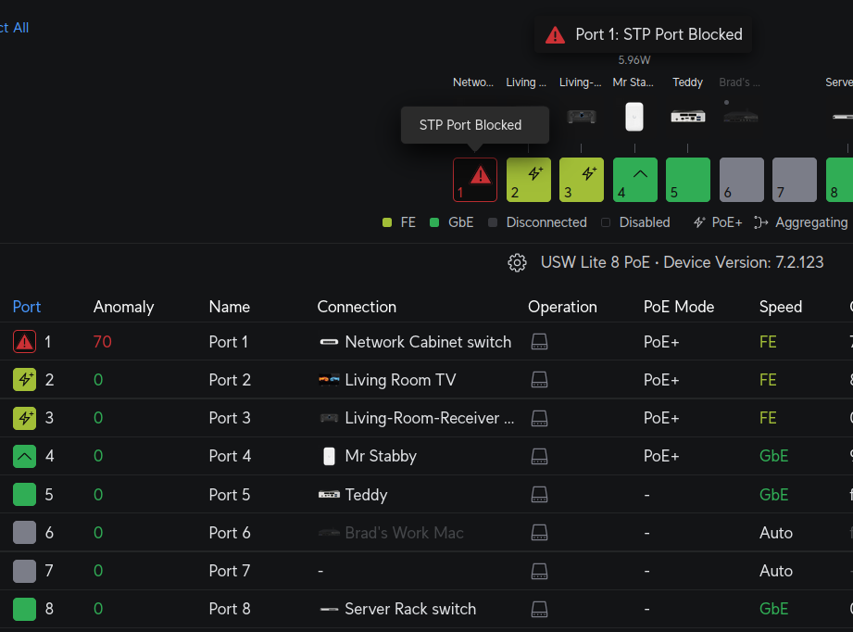
Task: Click GbE speed value for Port 4
Action: coord(773,456)
